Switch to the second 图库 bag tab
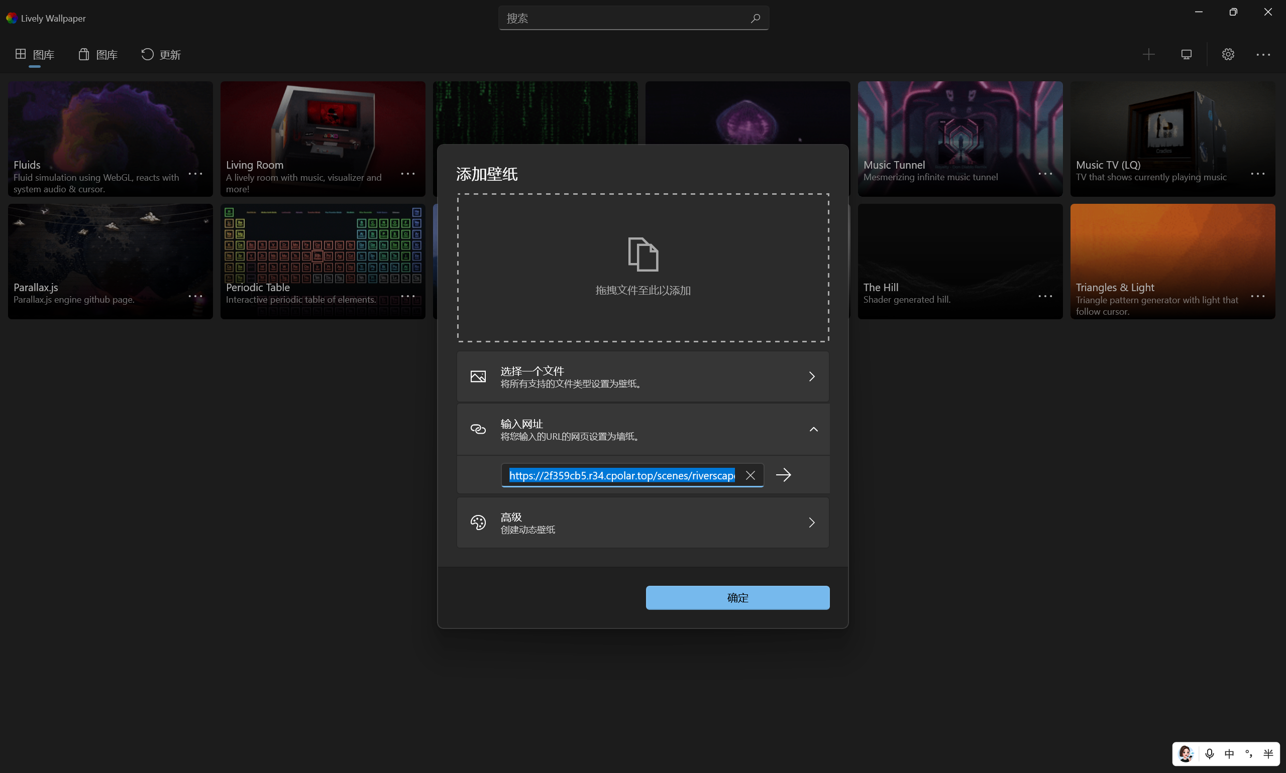The image size is (1286, 773). [x=98, y=55]
